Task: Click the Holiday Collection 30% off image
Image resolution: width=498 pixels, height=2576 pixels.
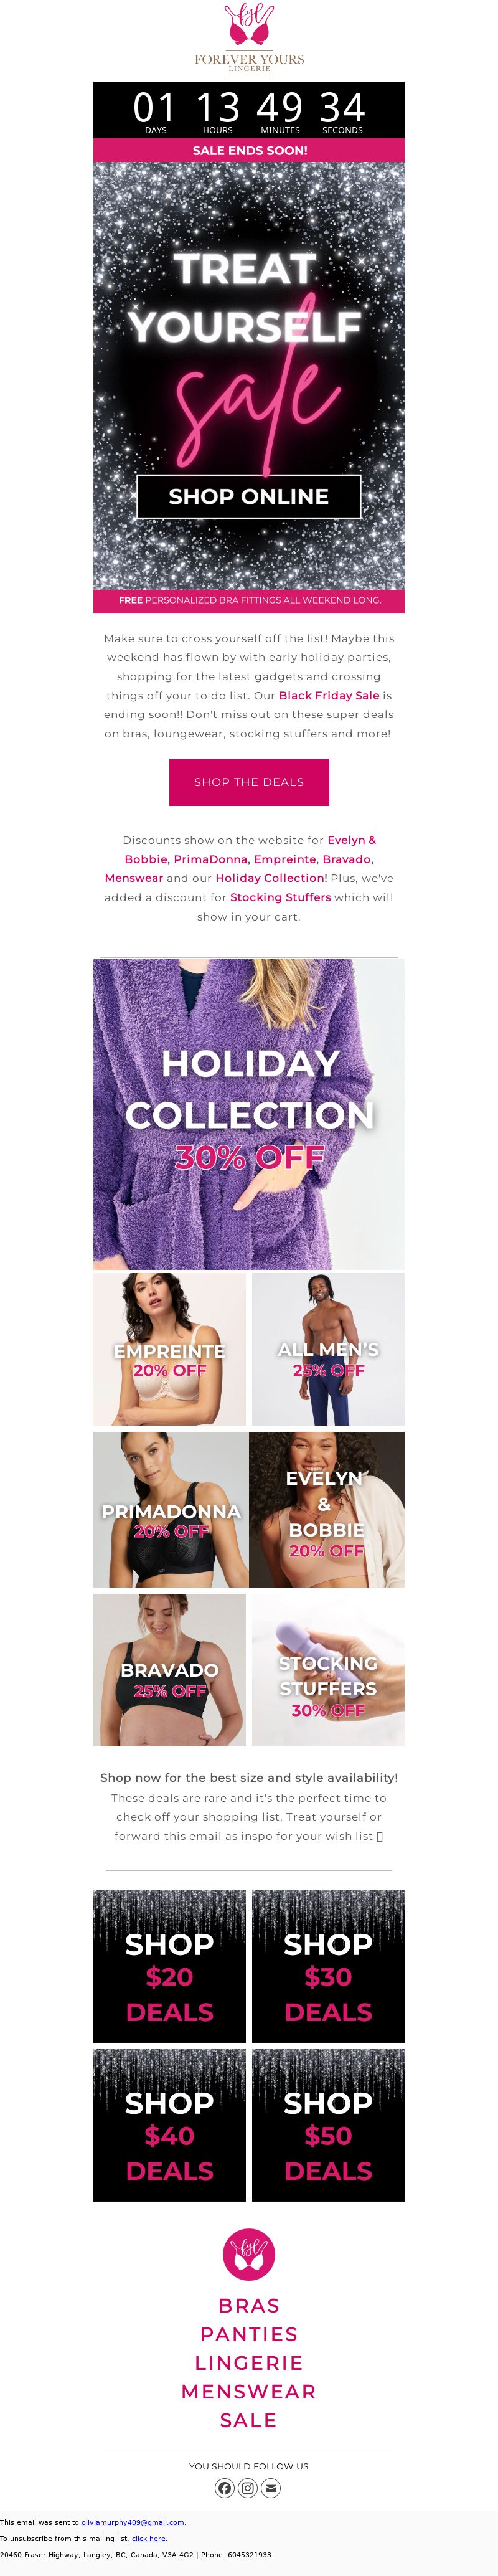Action: 249,1114
